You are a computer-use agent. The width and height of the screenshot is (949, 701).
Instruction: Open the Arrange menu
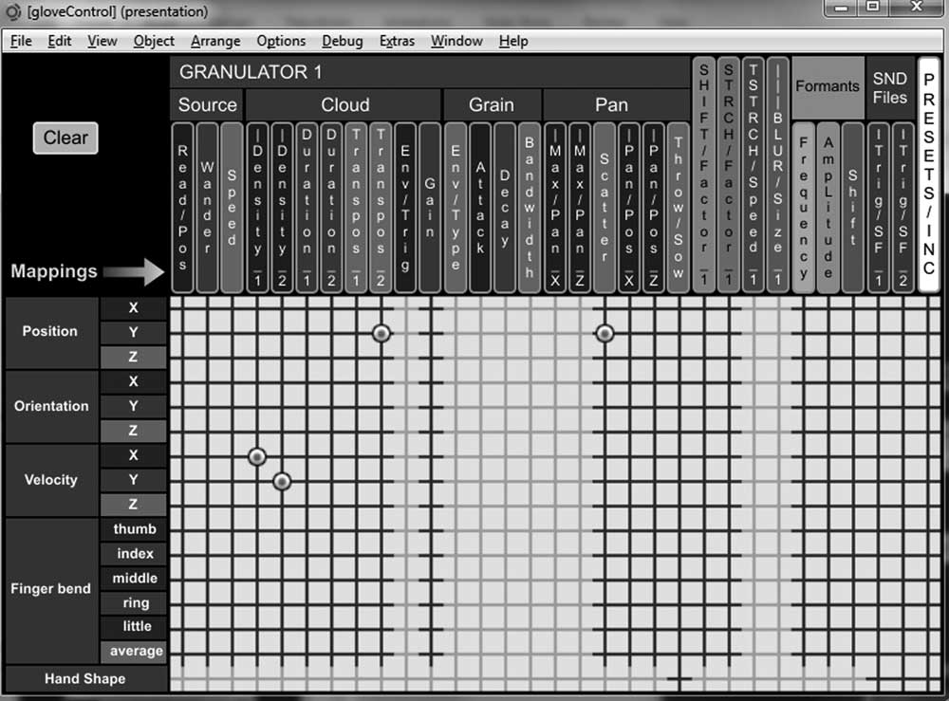[x=215, y=41]
